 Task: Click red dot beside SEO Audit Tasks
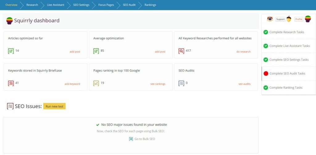pos(266,73)
